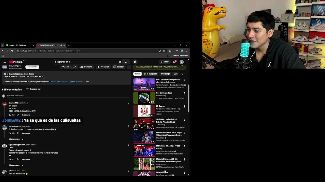Open the 3BallMTY Inténtalo video title
The width and height of the screenshot is (325, 182).
[167, 121]
